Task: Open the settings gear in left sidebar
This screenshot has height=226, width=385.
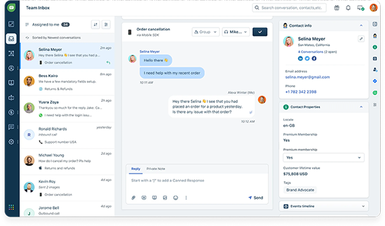Action: [11, 142]
